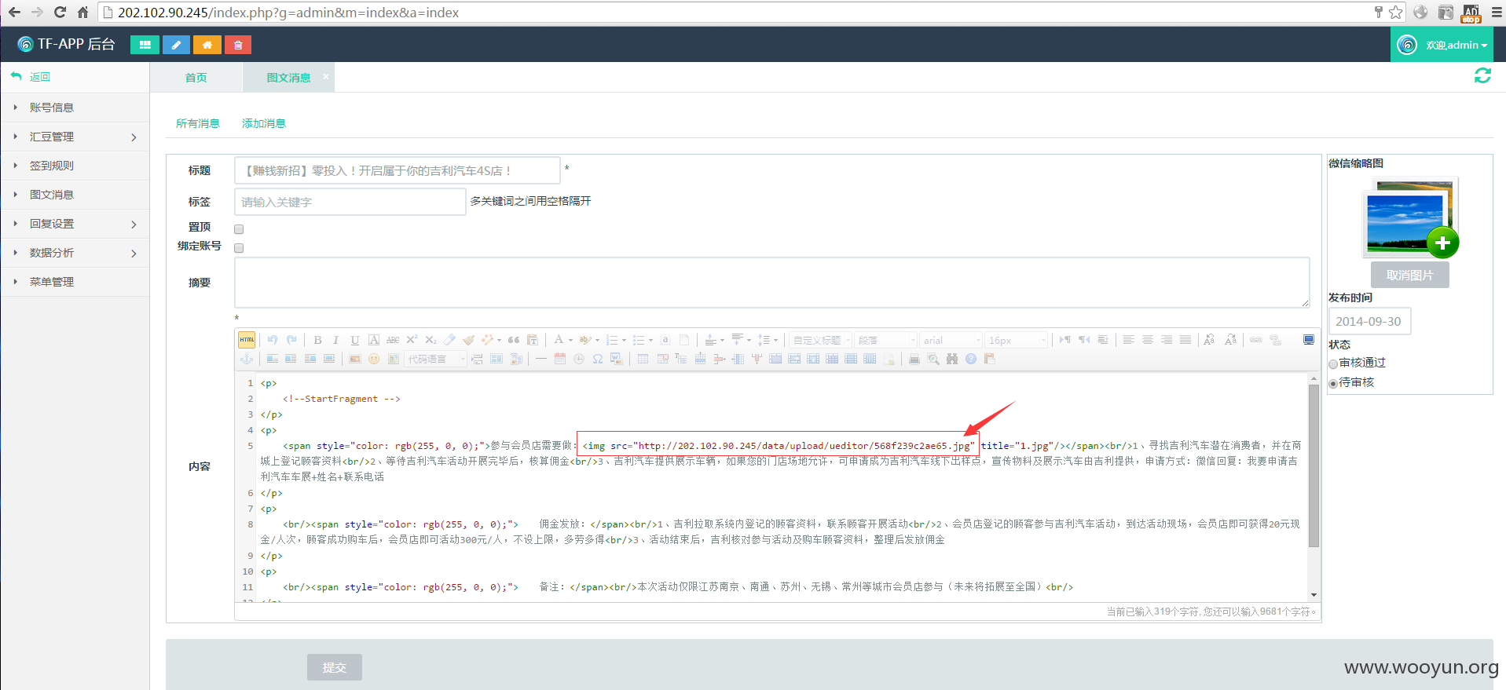Click the undo arrow in editor toolbar
This screenshot has height=690, width=1506.
point(273,340)
